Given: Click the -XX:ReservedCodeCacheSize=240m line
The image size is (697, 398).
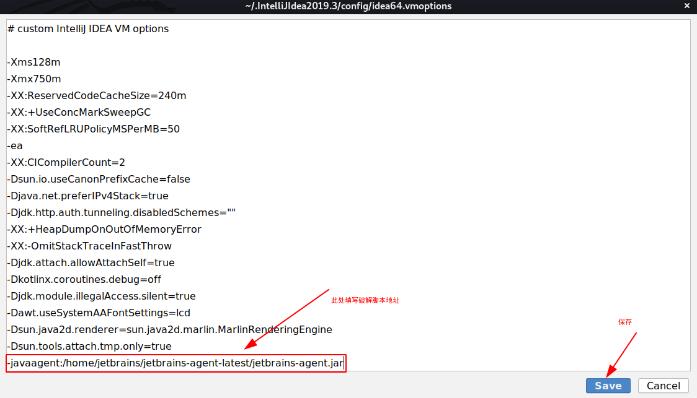Looking at the screenshot, I should point(97,96).
